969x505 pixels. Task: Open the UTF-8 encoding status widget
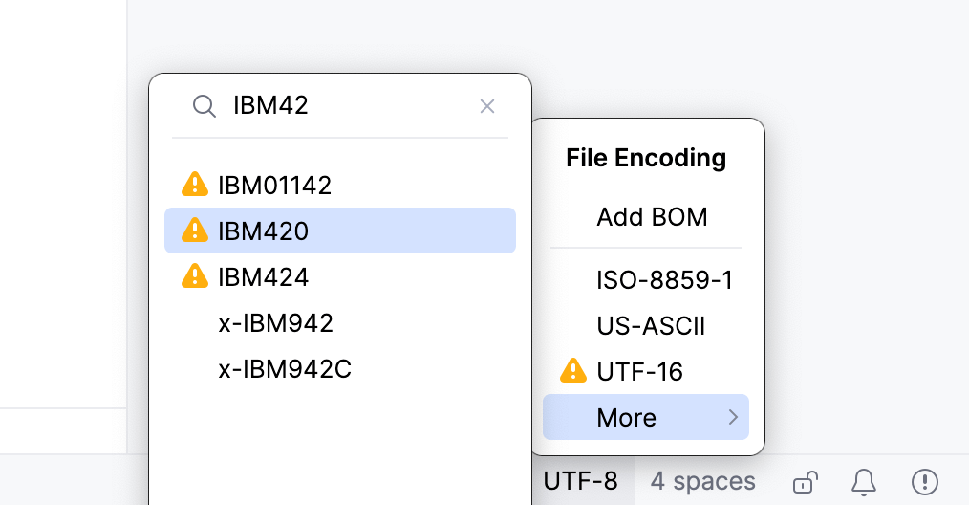click(x=580, y=481)
